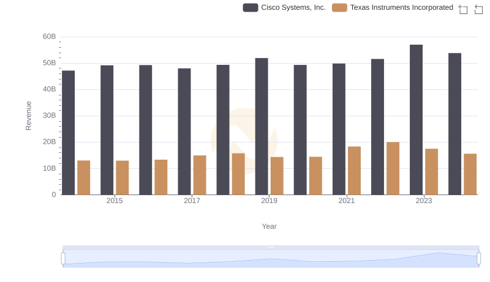Click the Texas Instruments bar for 2015
Screen dimensions: 490x282
(122, 178)
